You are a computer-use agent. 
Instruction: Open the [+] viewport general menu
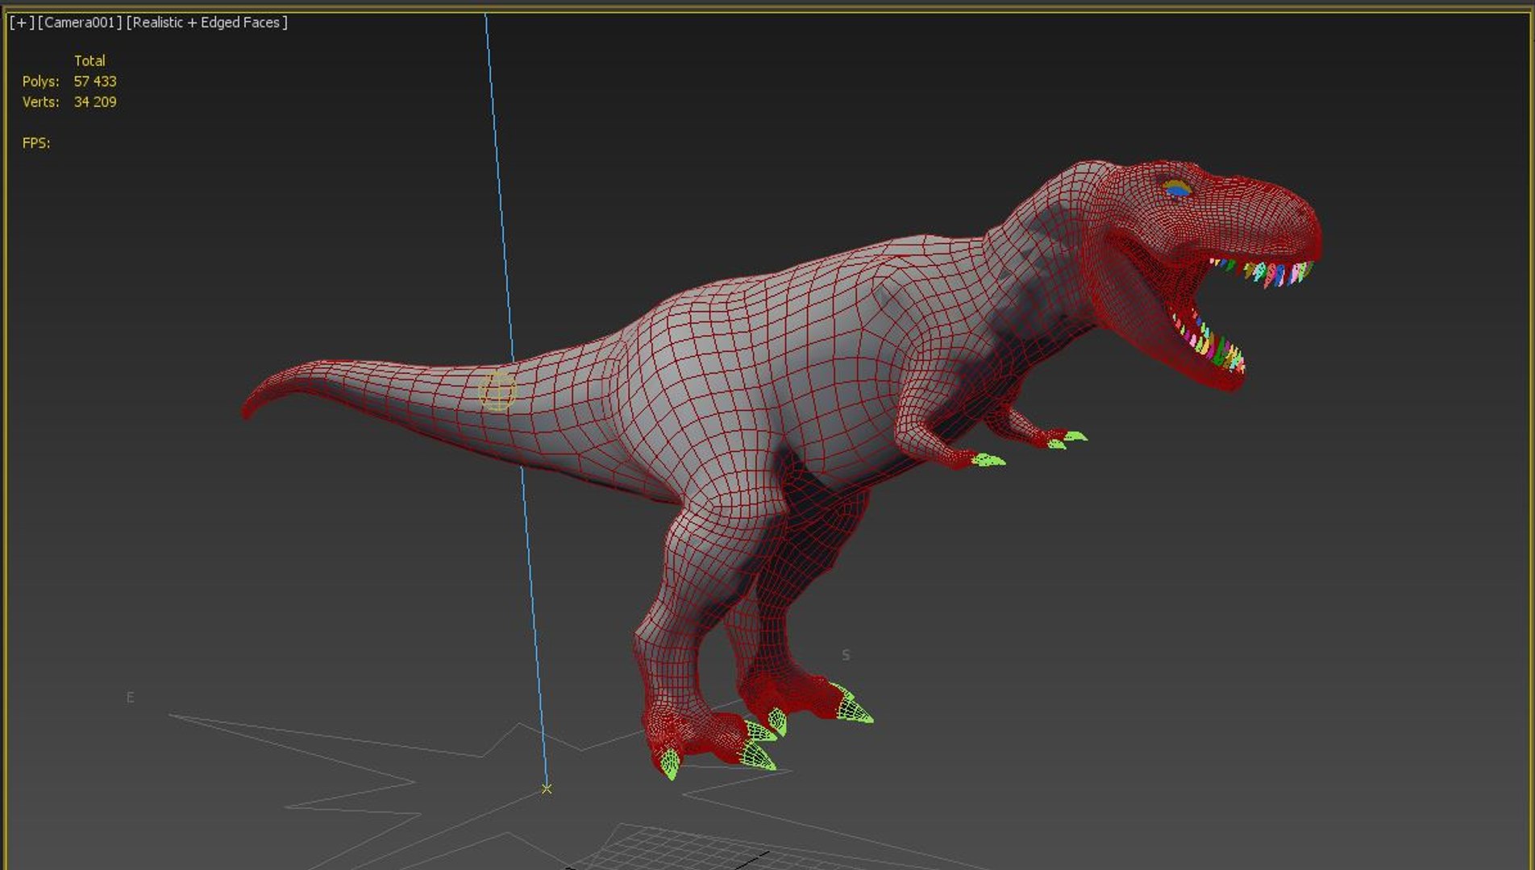(x=22, y=23)
